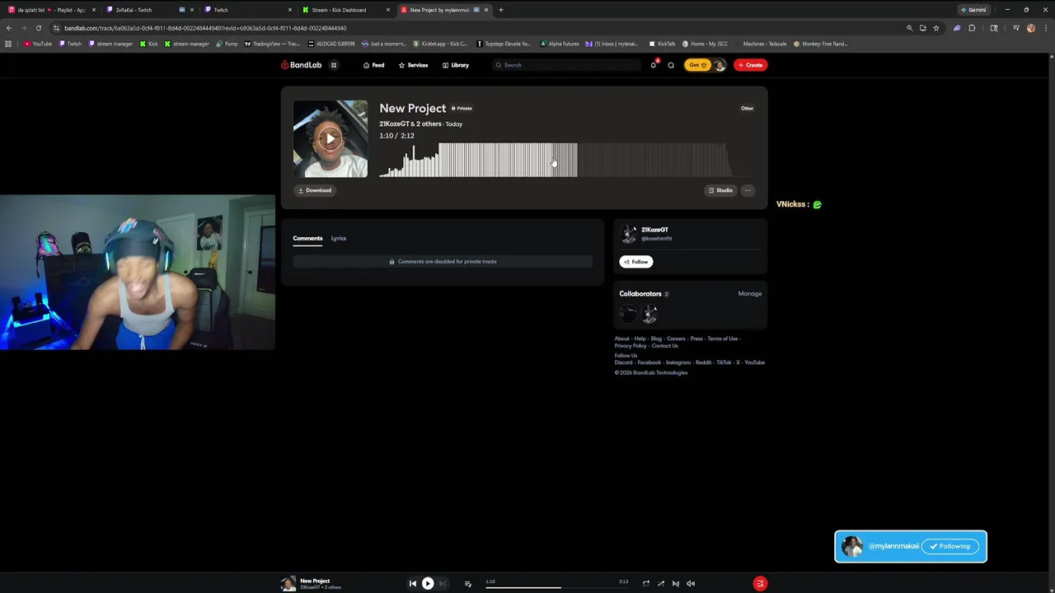
Task: Open BandLab's YouTube footer link
Action: click(x=754, y=362)
